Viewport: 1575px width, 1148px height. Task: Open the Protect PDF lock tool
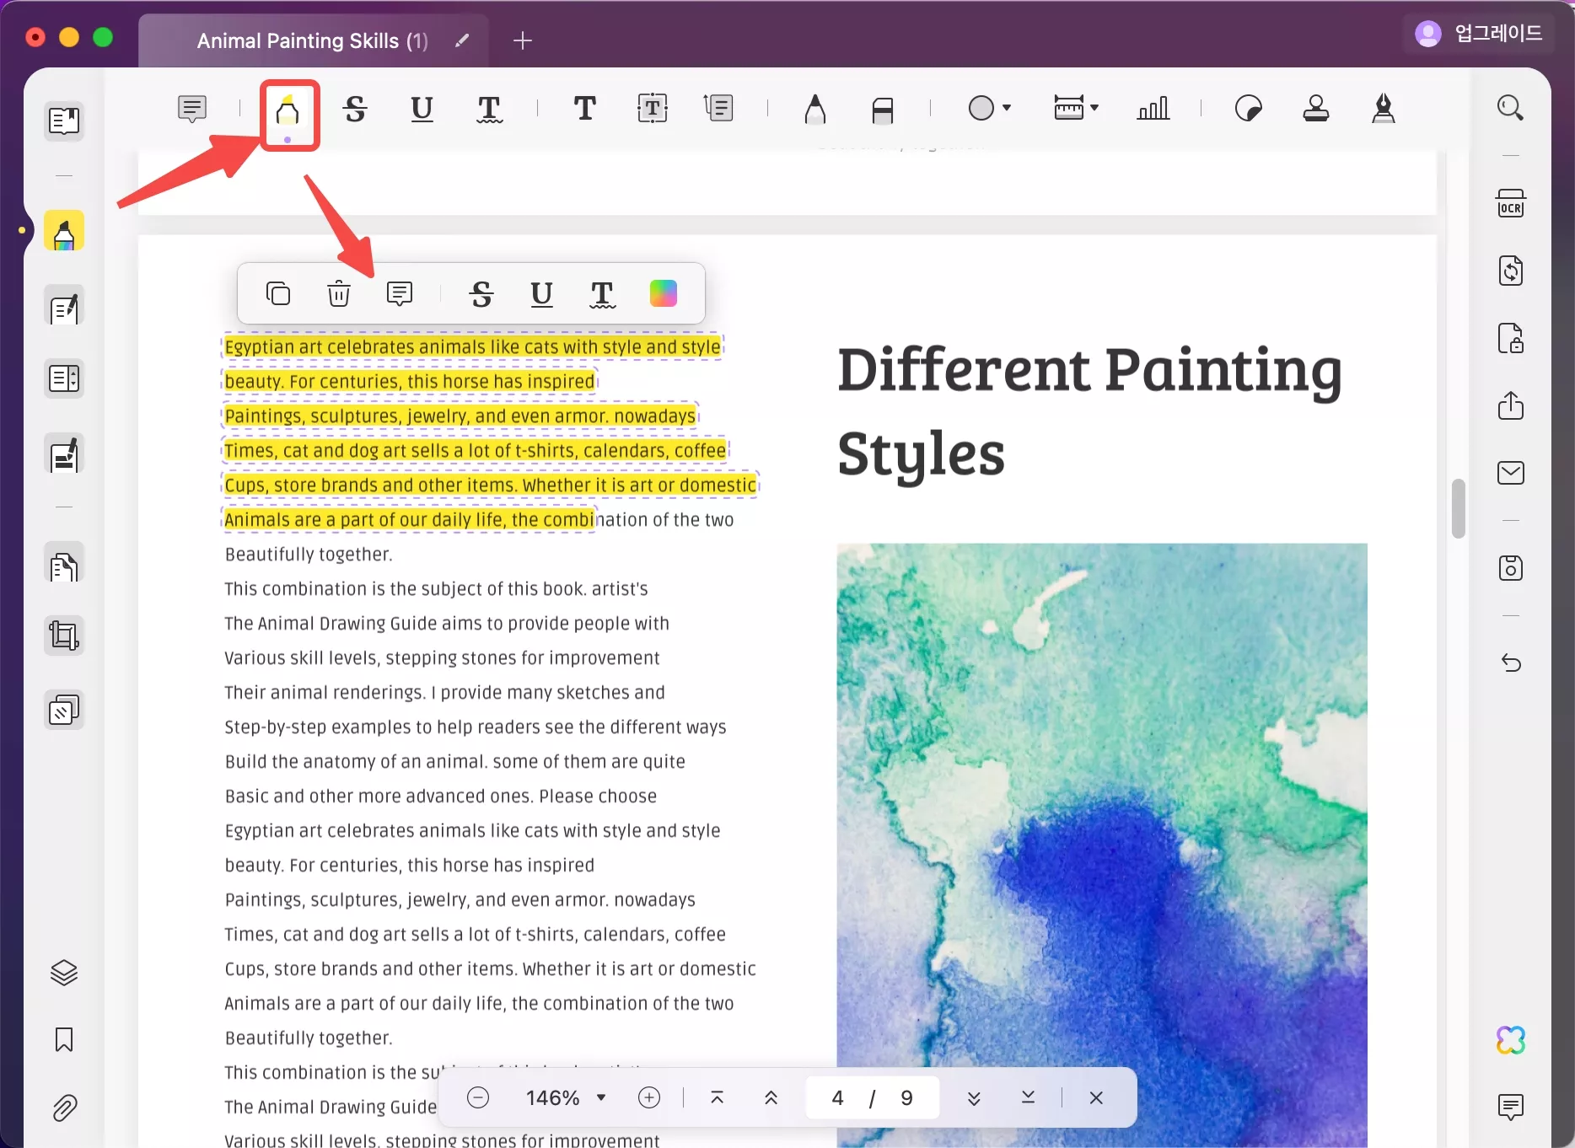1510,338
